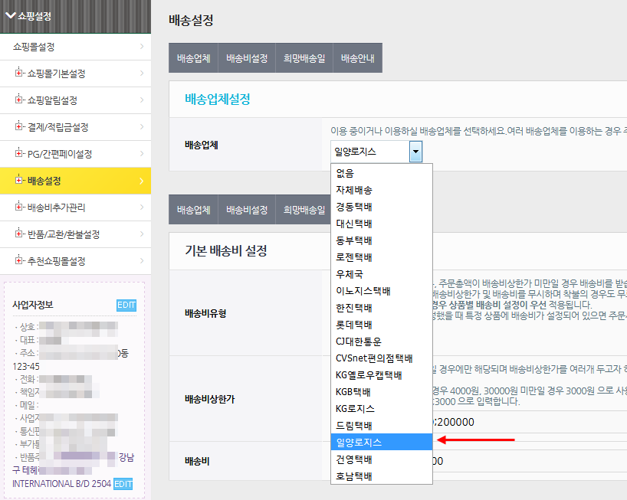The width and height of the screenshot is (627, 500).
Task: Switch to 배송비설정 tab above 배송업체설정
Action: point(247,58)
